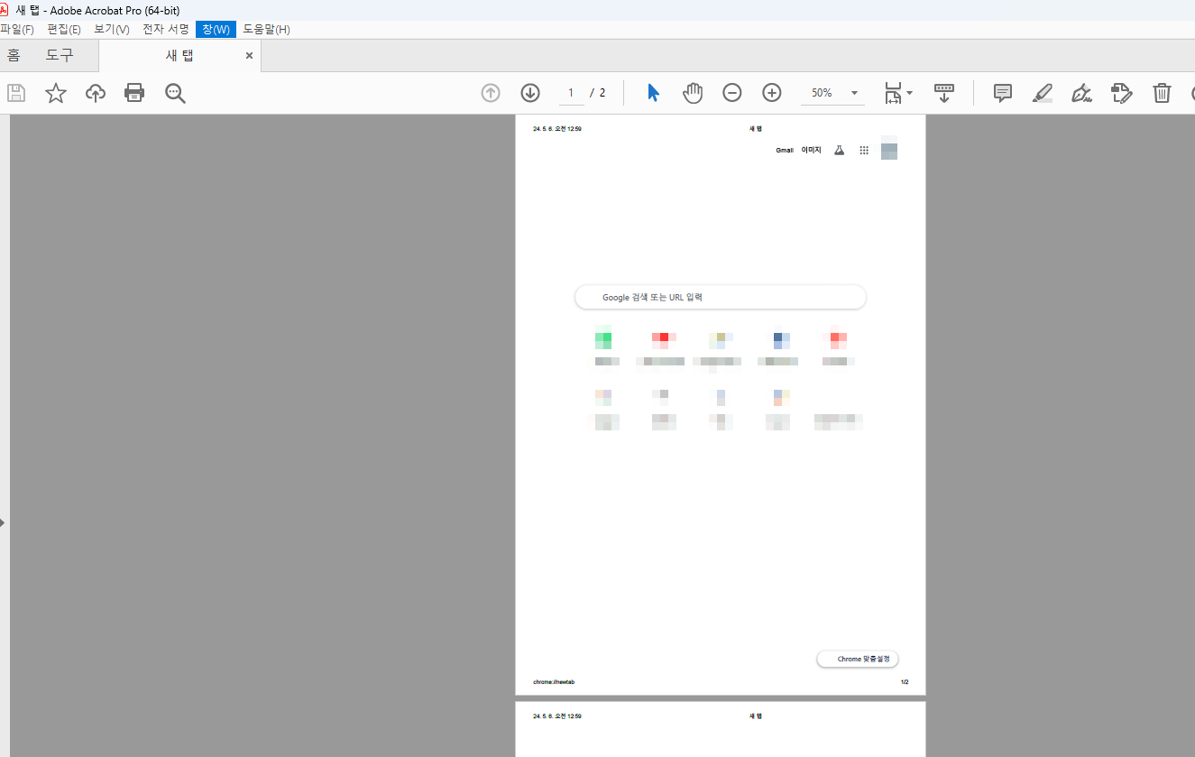Open the 50% zoom level dropdown

pos(831,92)
